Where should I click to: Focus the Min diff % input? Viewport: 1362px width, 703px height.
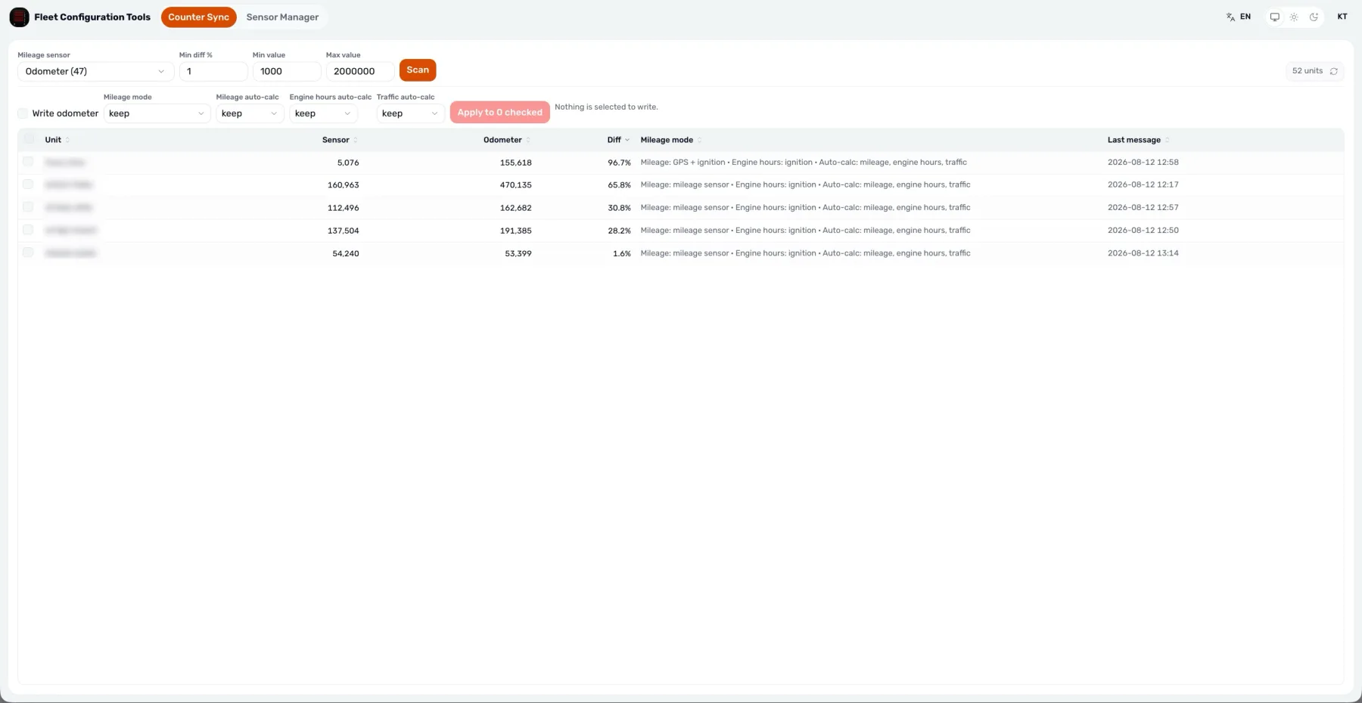pyautogui.click(x=213, y=71)
